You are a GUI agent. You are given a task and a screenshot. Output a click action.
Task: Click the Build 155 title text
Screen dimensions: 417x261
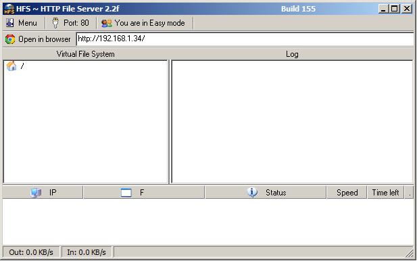click(299, 9)
